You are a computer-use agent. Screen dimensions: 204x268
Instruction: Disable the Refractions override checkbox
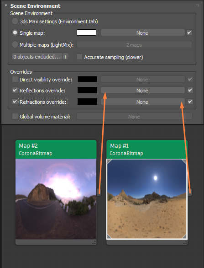(15, 102)
